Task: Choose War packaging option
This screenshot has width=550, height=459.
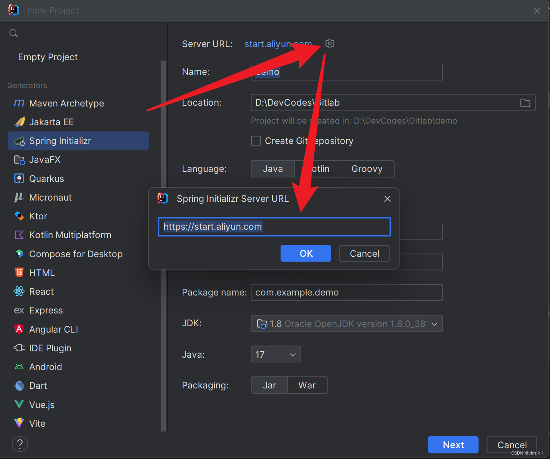Action: [x=307, y=385]
